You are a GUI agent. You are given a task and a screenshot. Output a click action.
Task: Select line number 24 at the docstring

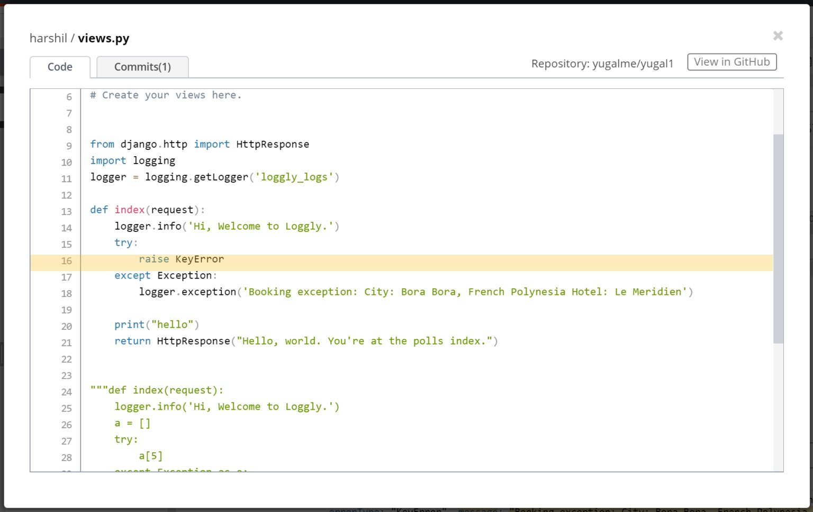coord(66,392)
